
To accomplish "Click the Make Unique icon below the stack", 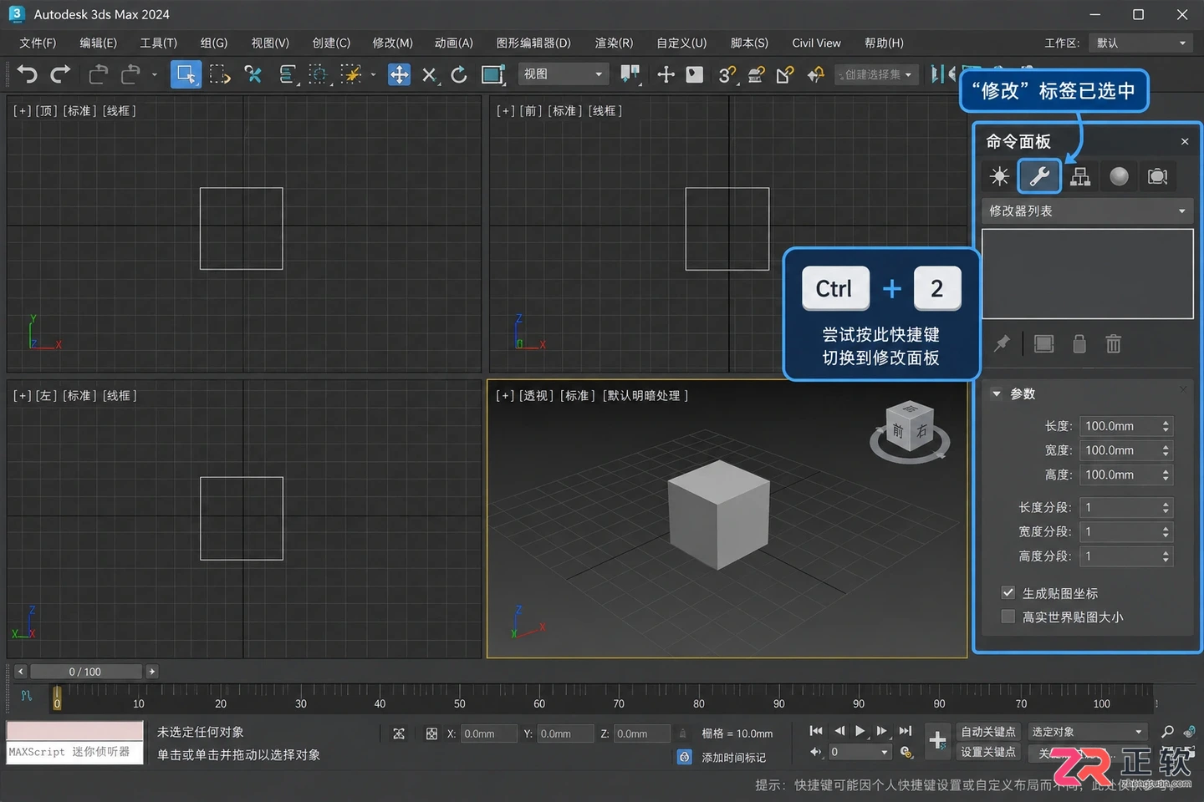I will (x=1079, y=343).
